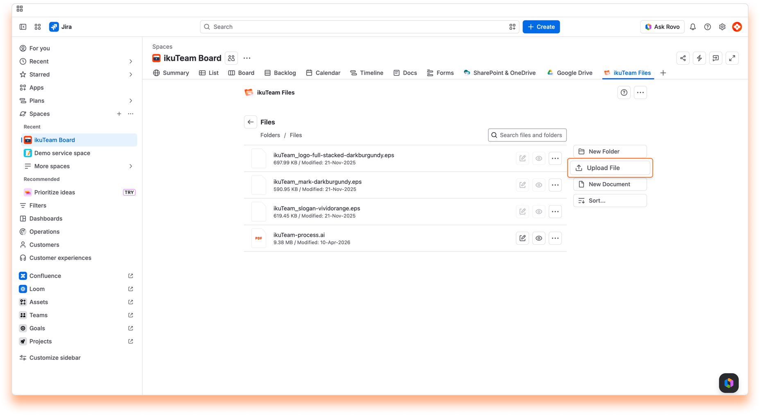Open notifications bell icon

(693, 27)
